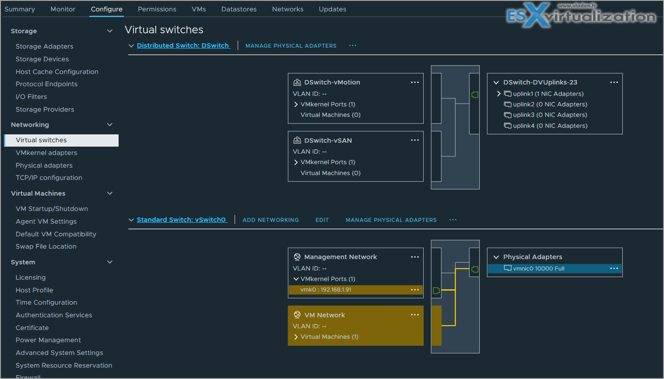Expand uplink1 NIC adapters
Viewport: 664px width, 379px height.
point(499,94)
